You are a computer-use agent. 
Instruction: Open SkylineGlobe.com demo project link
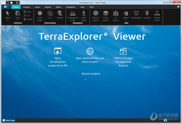[x=90, y=60]
